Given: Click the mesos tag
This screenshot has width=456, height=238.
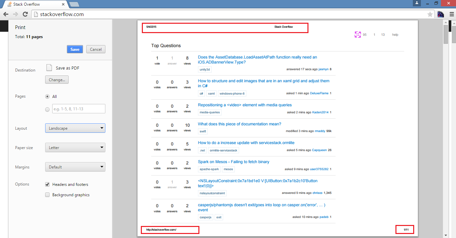Looking at the screenshot, I should [229, 169].
